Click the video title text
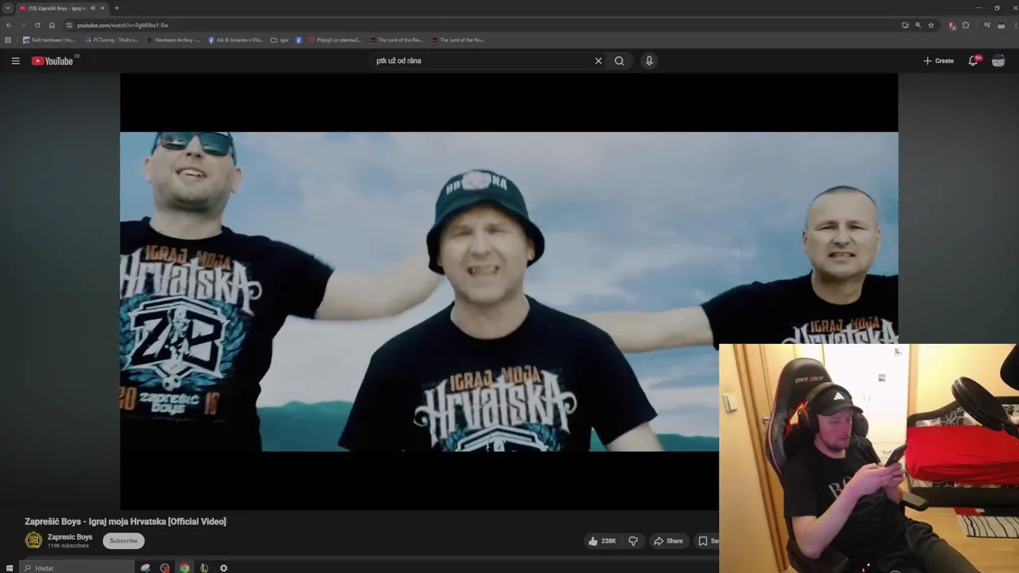Screen dimensions: 1019x573 126,521
